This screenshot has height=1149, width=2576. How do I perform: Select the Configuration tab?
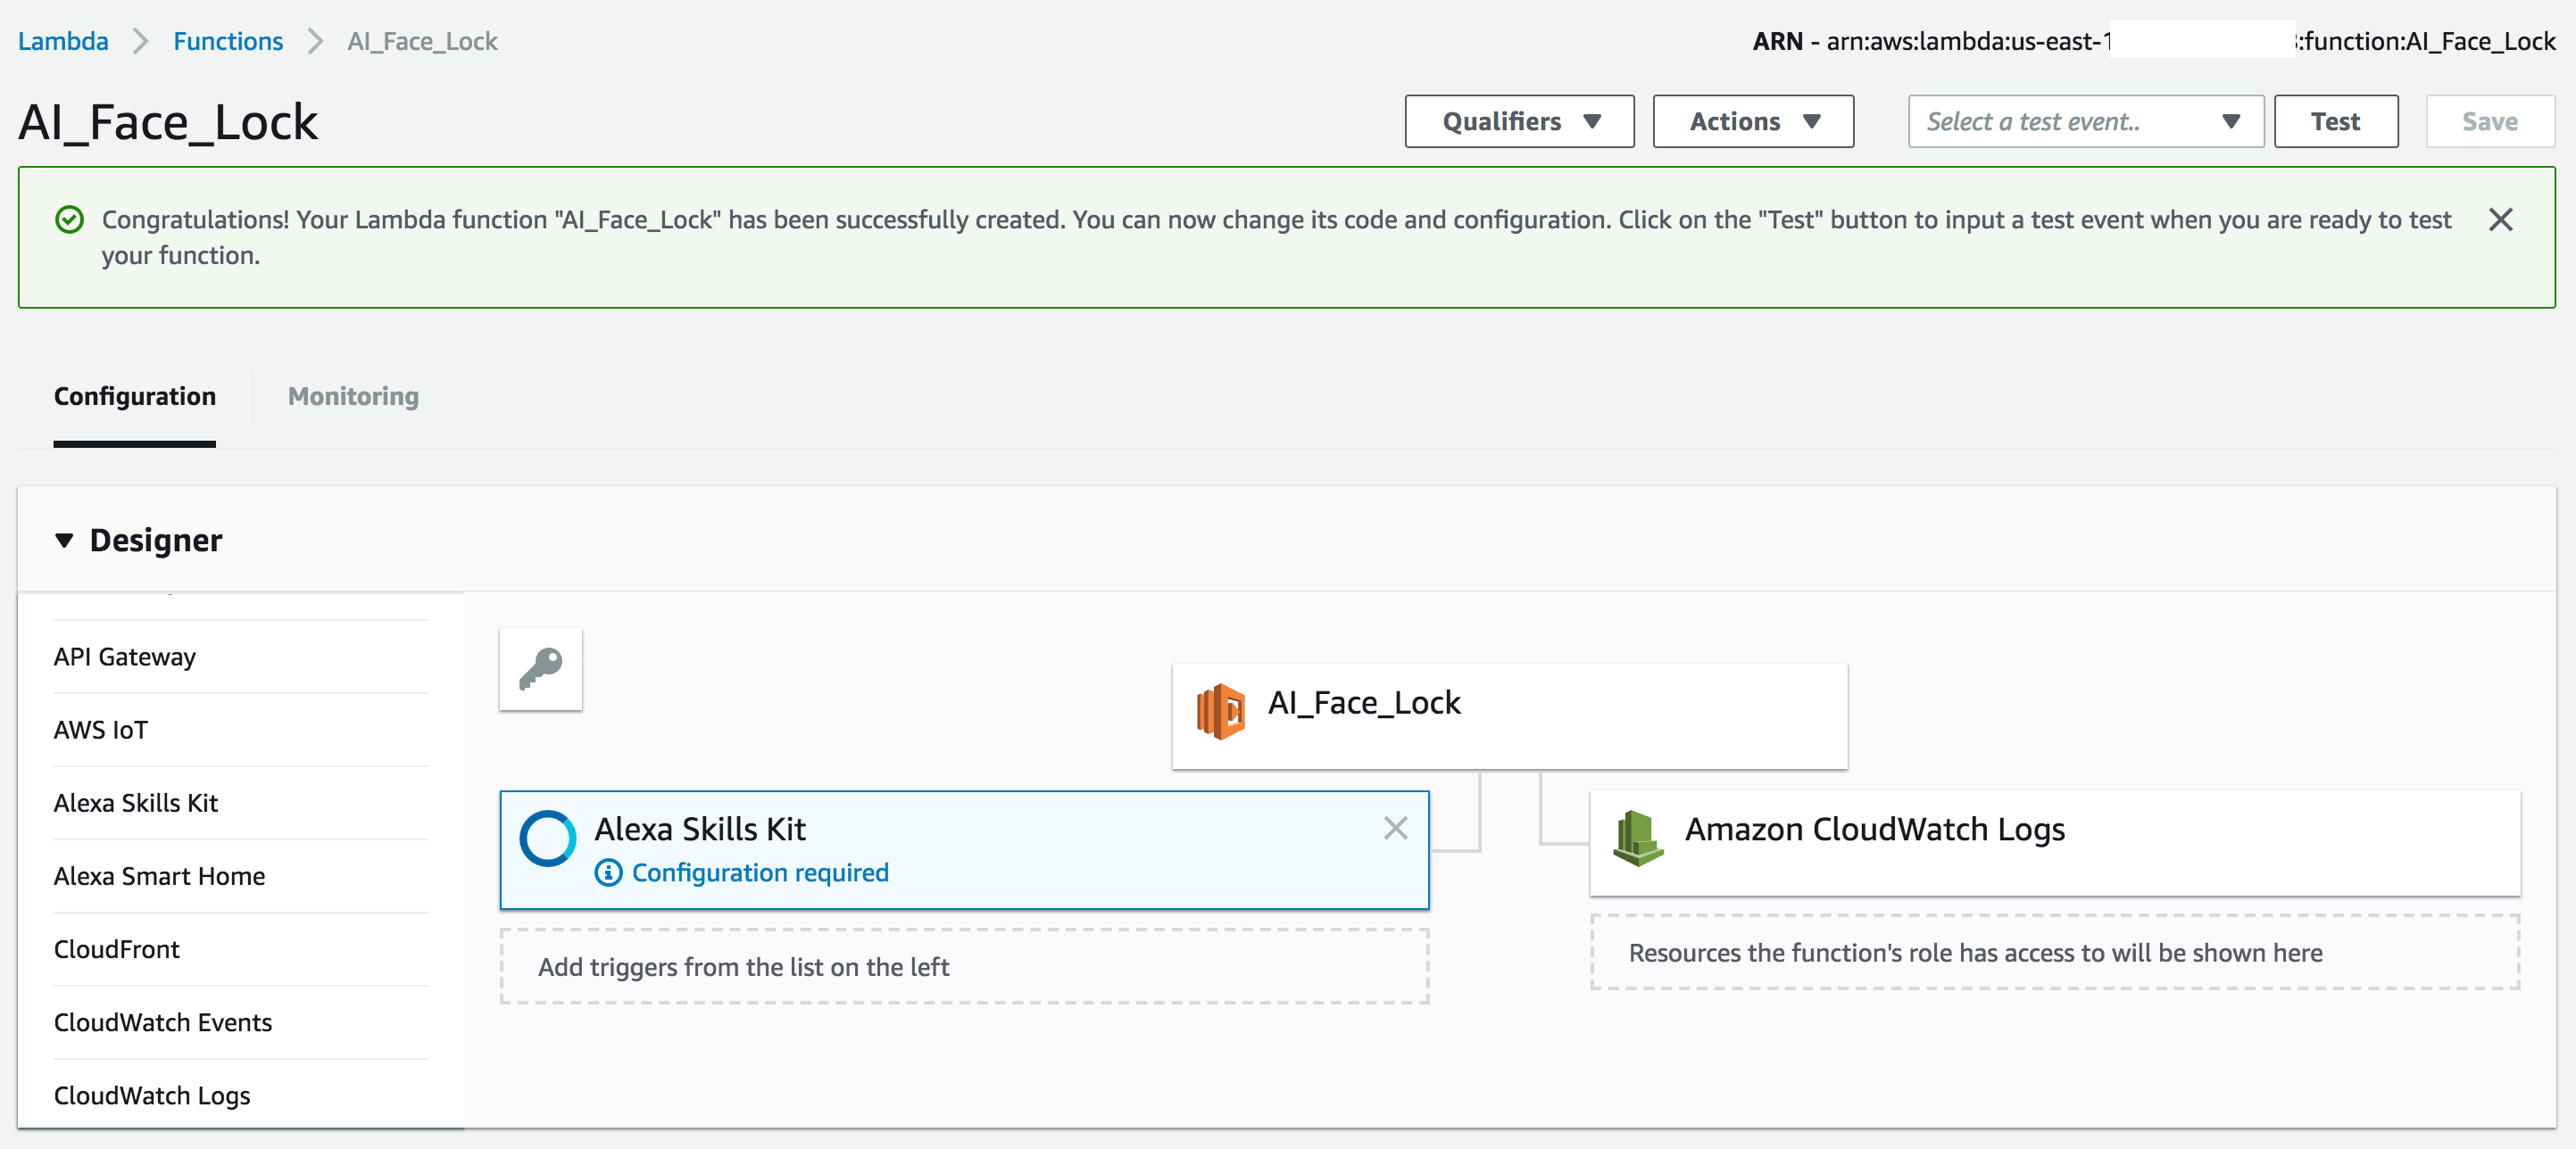coord(135,397)
